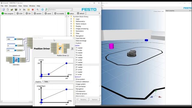
Task: Click the first toolbar window icon
Action: coord(4,10)
